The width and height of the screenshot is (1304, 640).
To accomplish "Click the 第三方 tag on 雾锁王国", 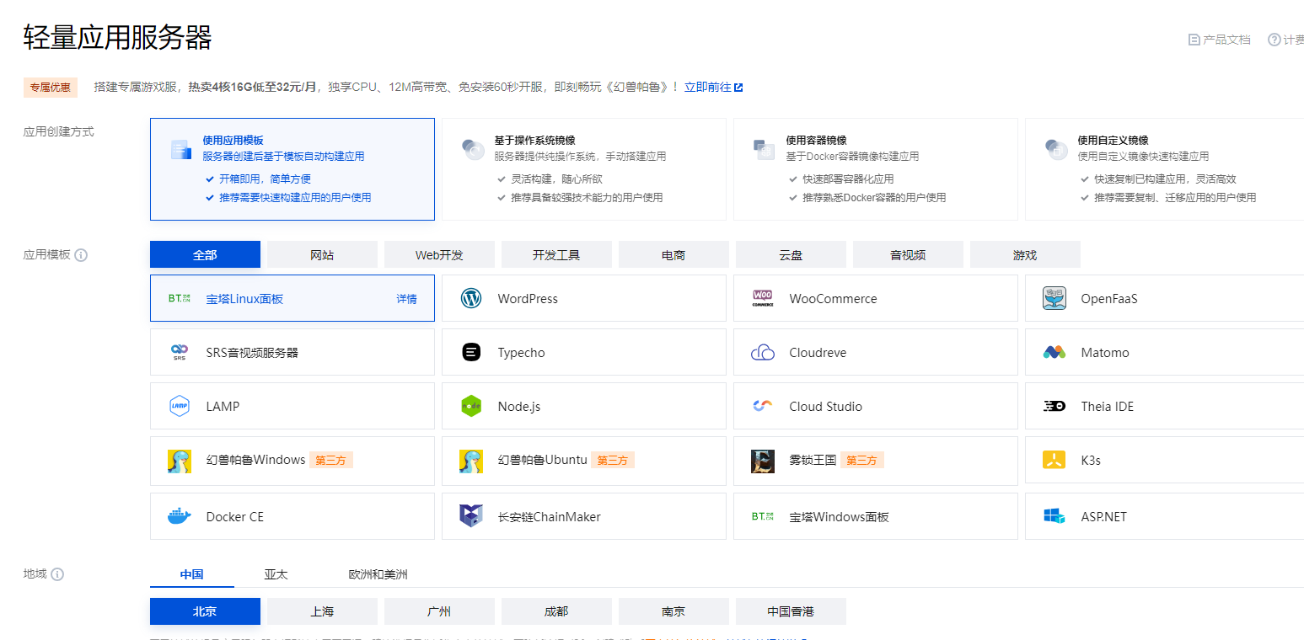I will tap(862, 461).
